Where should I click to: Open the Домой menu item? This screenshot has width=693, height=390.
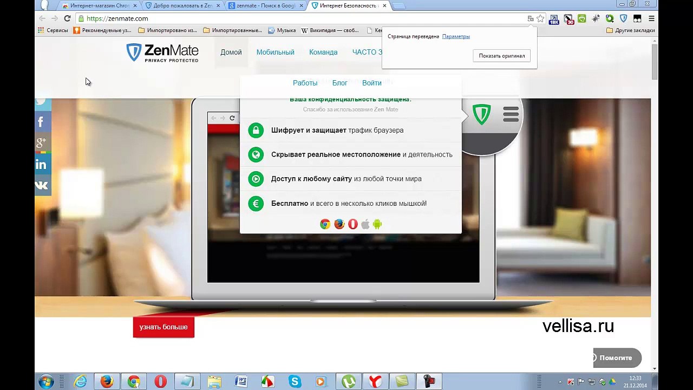231,52
